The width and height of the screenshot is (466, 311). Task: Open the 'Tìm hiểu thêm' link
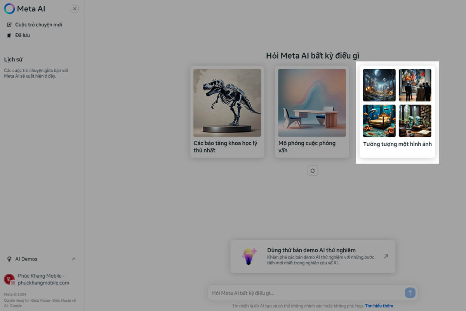click(379, 306)
